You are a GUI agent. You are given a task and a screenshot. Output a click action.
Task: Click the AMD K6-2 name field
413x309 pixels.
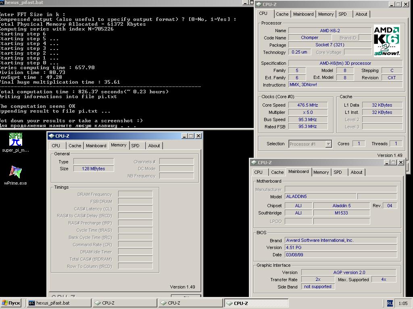tap(330, 31)
